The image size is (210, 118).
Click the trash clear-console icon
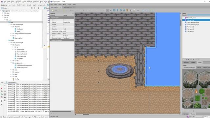(5, 100)
